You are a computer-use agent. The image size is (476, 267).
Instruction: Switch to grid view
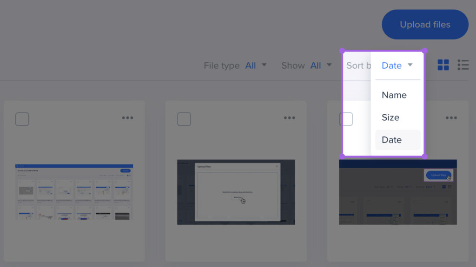coord(443,65)
